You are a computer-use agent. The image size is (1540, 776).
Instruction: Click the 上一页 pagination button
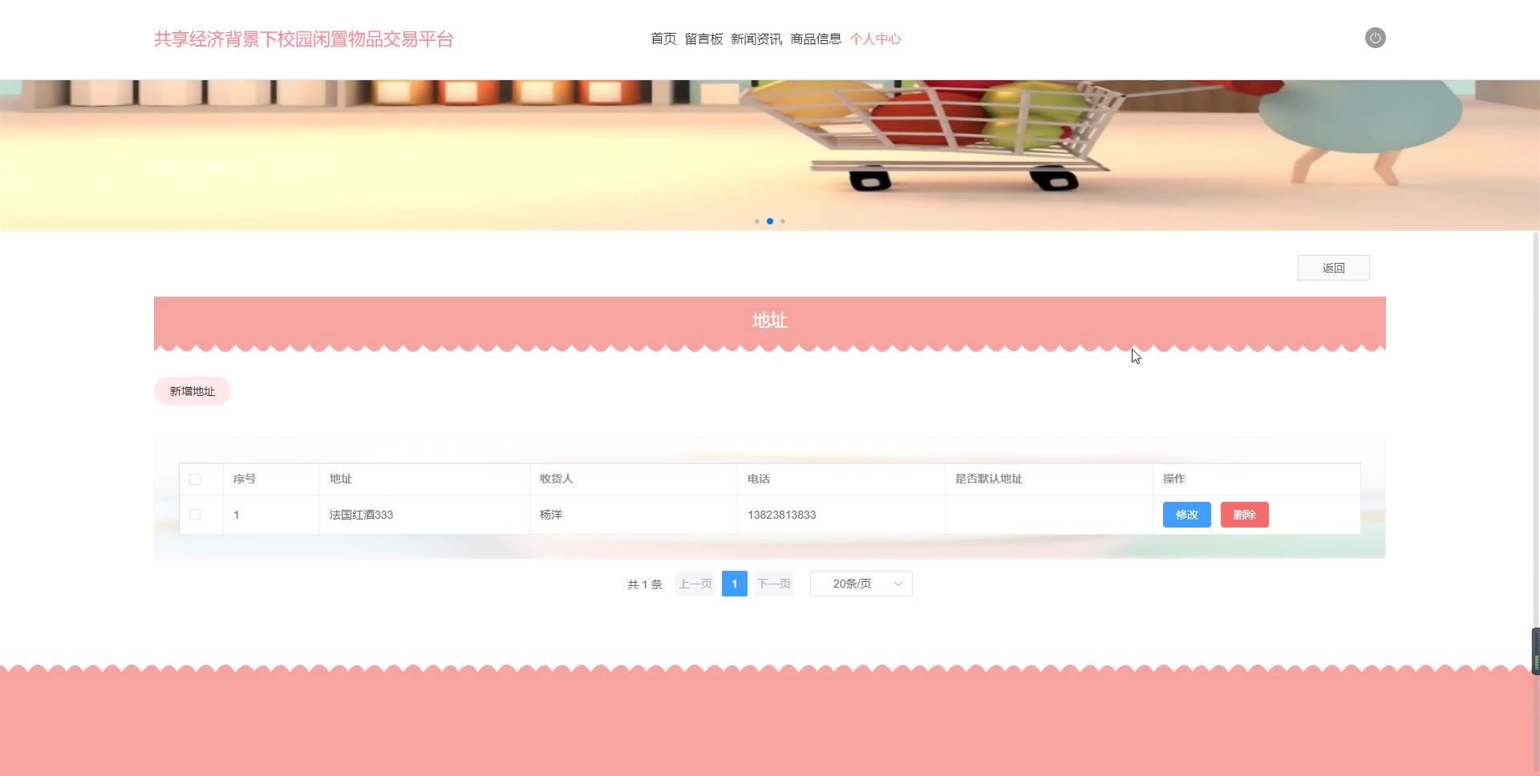point(695,584)
